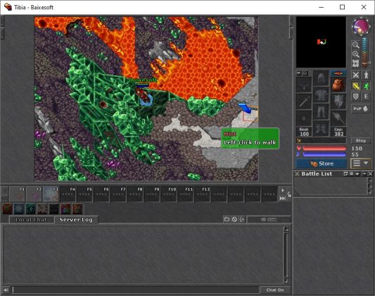Switch to Server Log tab
The height and width of the screenshot is (296, 375).
click(x=76, y=220)
